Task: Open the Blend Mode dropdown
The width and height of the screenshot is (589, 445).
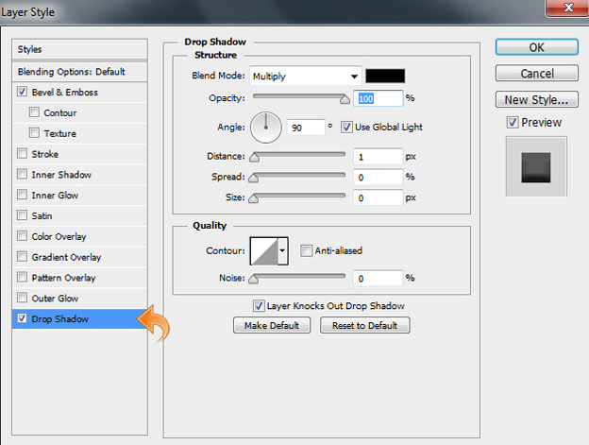Action: click(305, 77)
